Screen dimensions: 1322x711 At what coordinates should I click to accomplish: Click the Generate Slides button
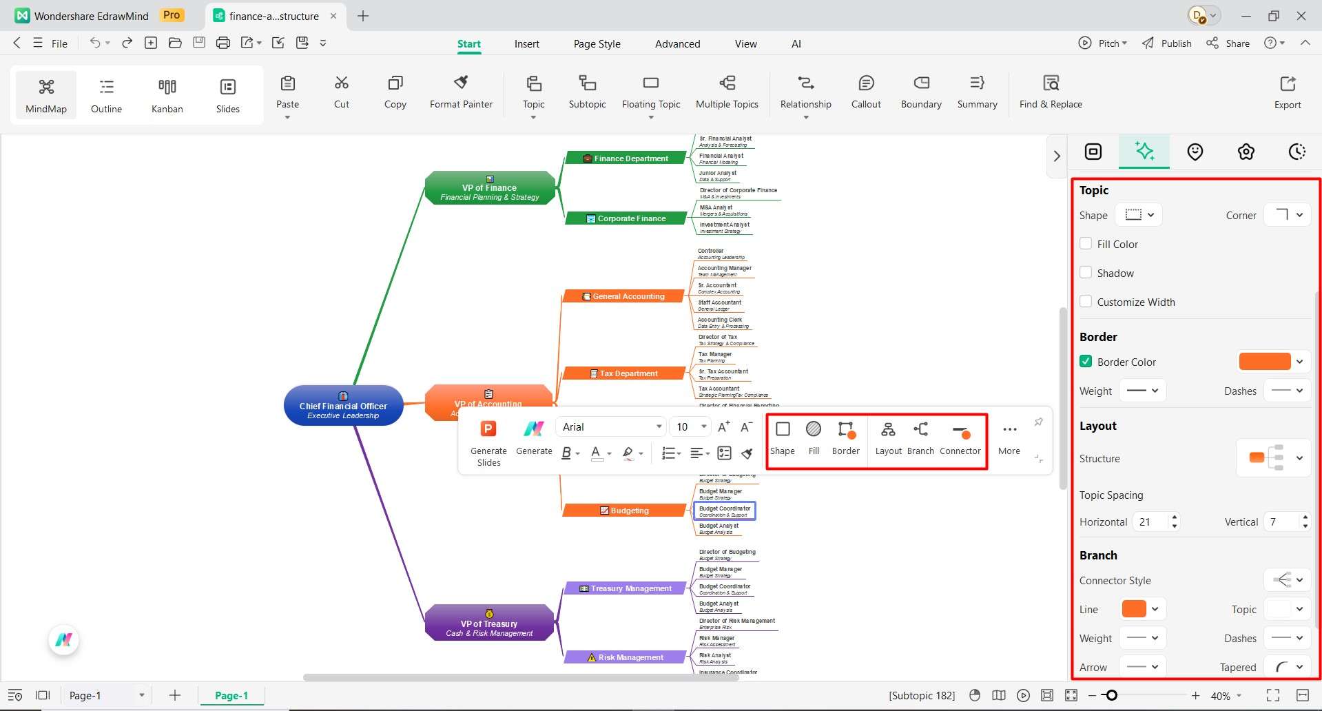[x=488, y=441]
